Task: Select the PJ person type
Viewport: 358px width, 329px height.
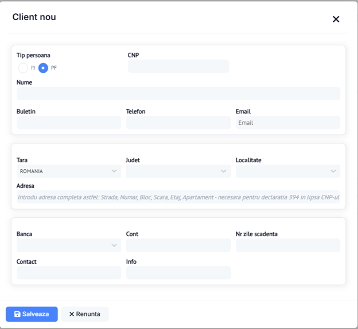Action: click(x=23, y=68)
